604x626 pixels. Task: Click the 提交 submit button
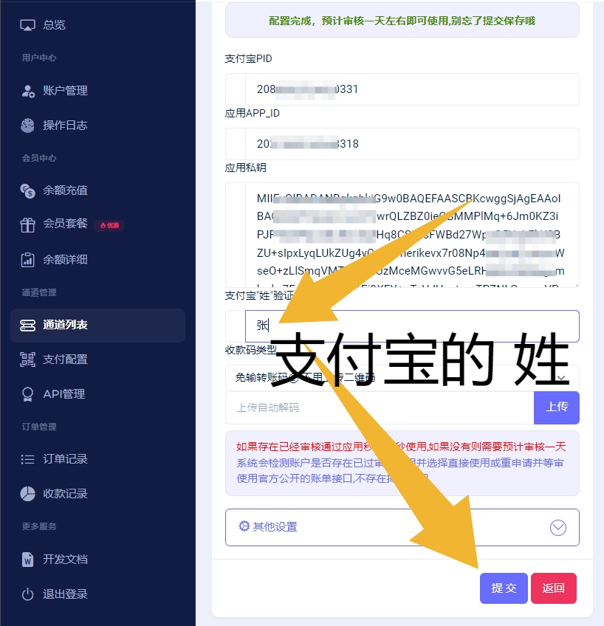504,588
